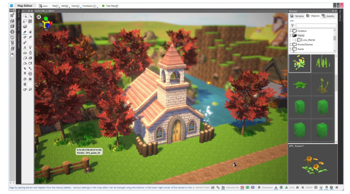
Task: Click the trash delete tool
Action: 25,84
